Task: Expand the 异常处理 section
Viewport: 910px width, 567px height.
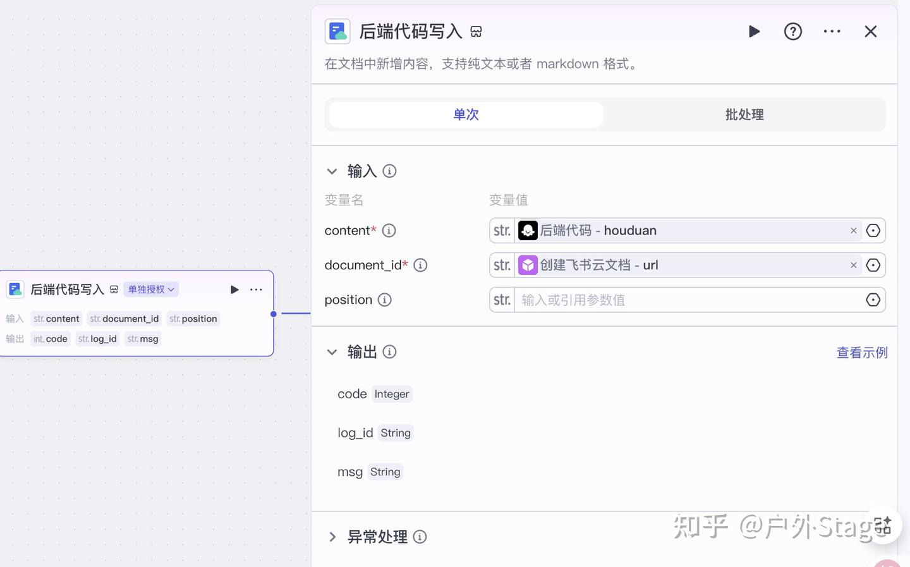Action: (332, 537)
